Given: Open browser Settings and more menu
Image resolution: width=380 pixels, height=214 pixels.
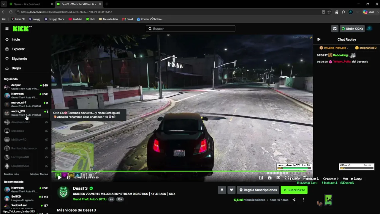Looking at the screenshot, I should (x=358, y=12).
